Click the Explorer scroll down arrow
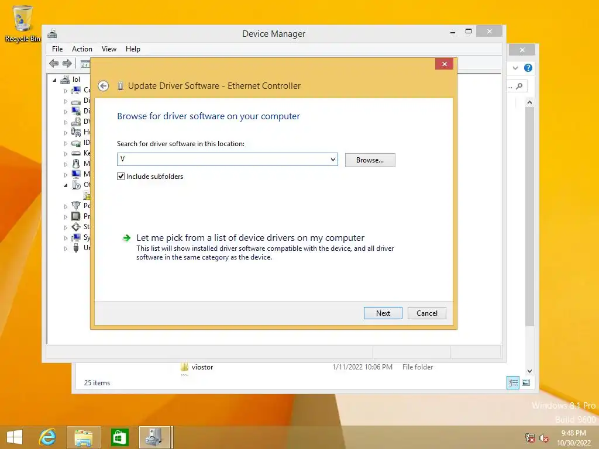Viewport: 599px width, 449px height. point(529,371)
